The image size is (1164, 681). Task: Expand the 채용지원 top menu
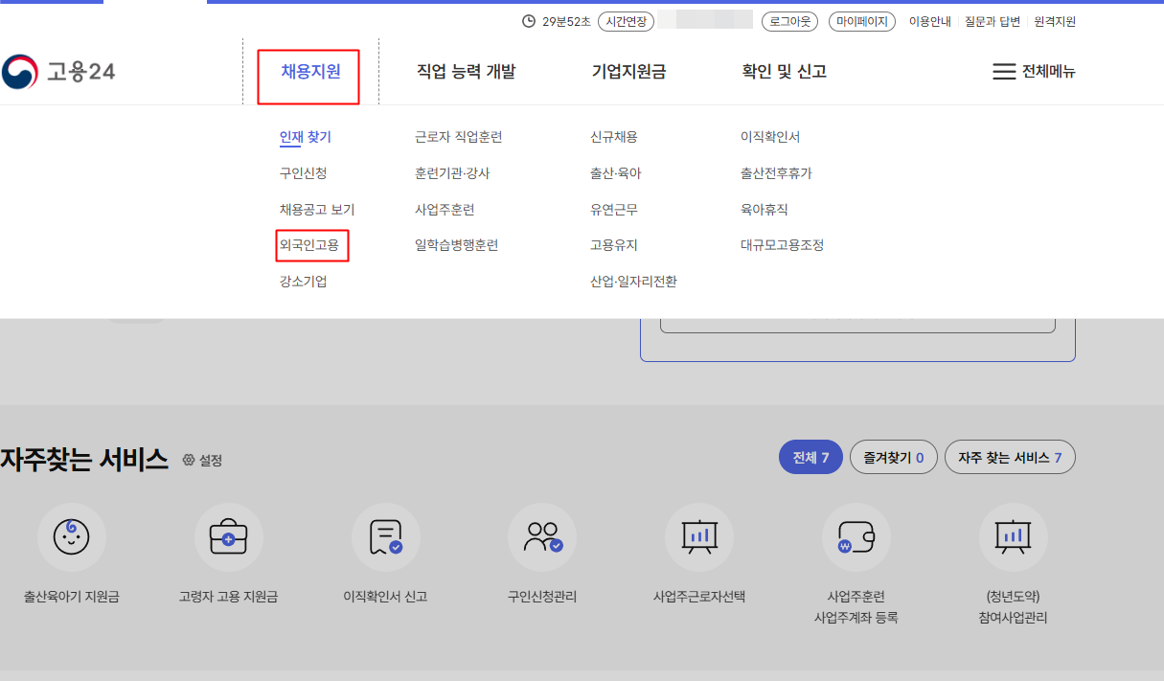(x=309, y=72)
